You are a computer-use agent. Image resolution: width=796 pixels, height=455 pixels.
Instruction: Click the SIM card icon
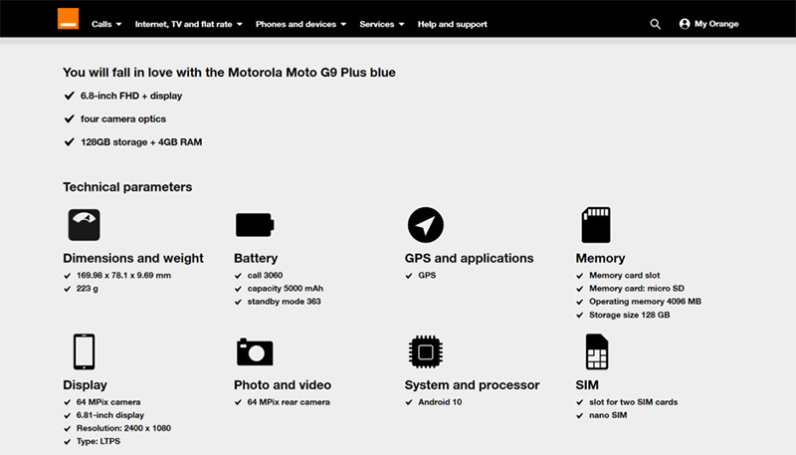point(596,351)
